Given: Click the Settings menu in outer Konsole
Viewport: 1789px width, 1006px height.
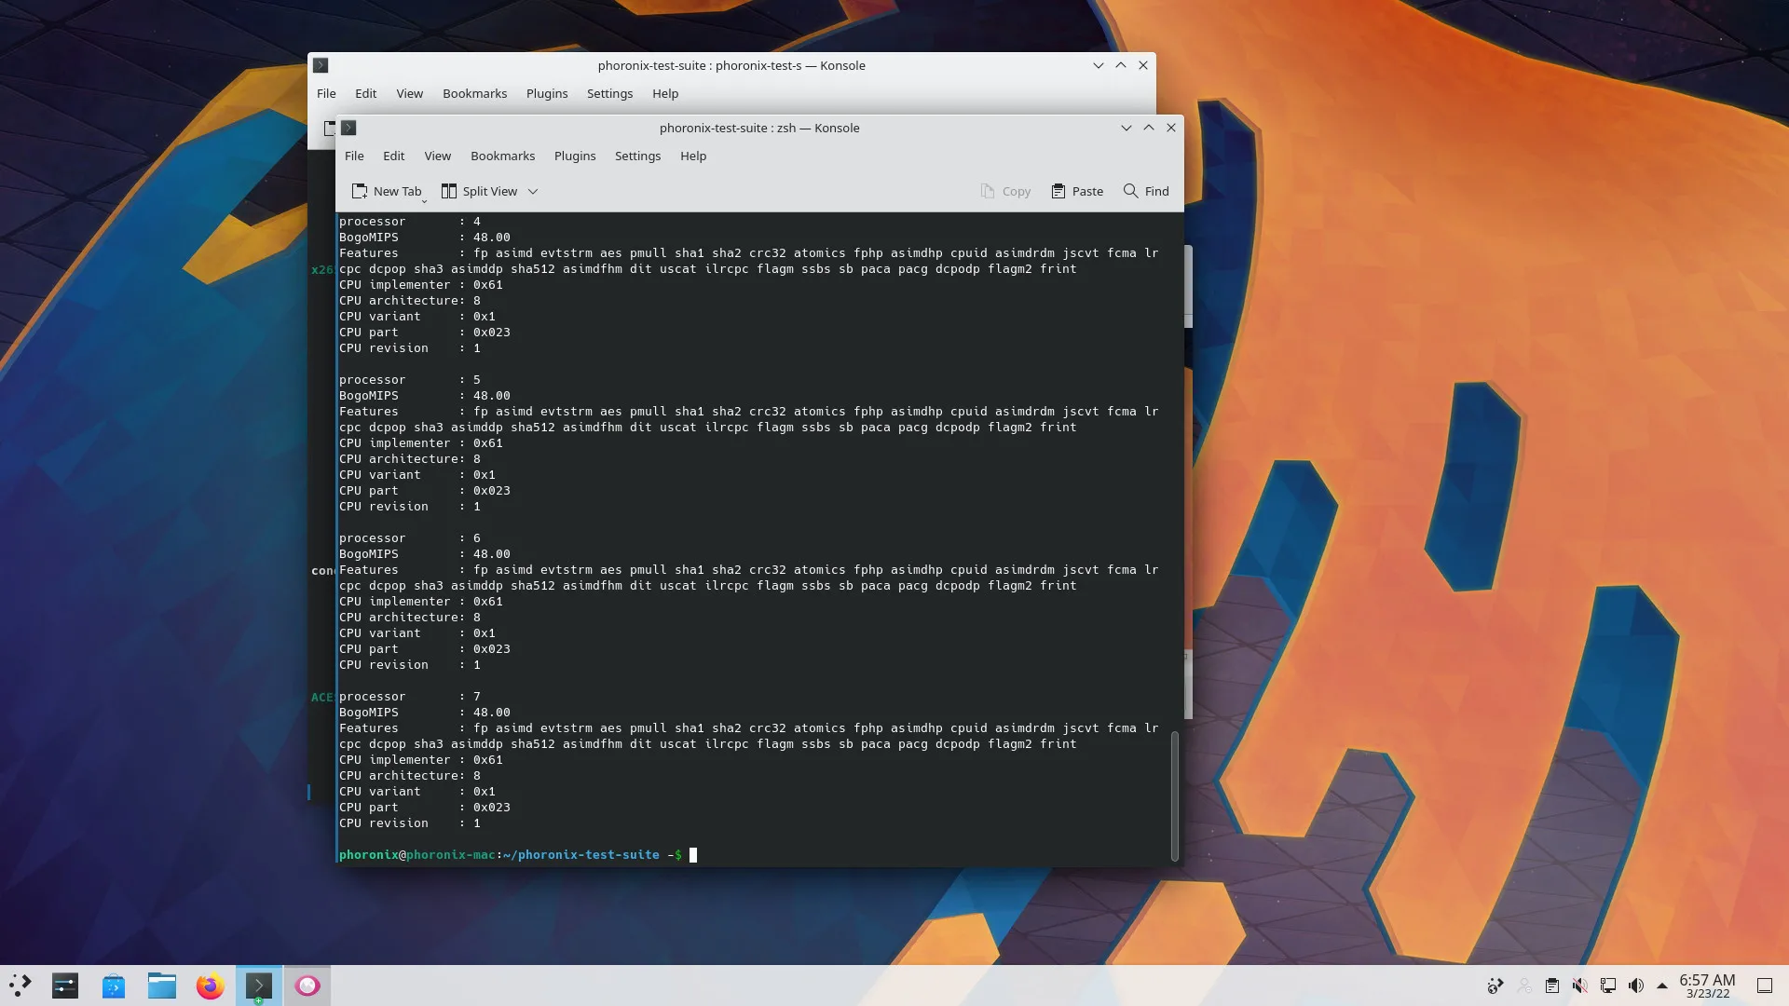Looking at the screenshot, I should click(609, 92).
